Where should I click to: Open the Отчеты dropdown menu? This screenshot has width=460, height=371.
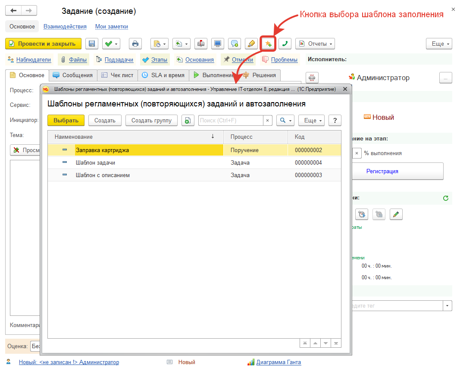pyautogui.click(x=315, y=44)
